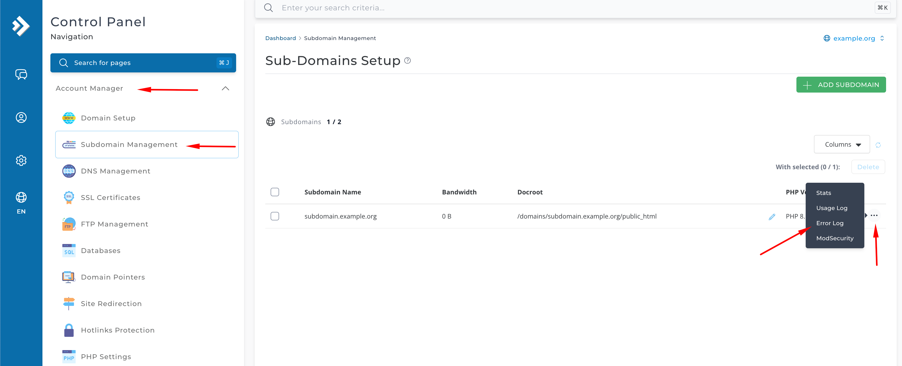902x366 pixels.
Task: Click the pencil edit docroot icon
Action: (x=771, y=217)
